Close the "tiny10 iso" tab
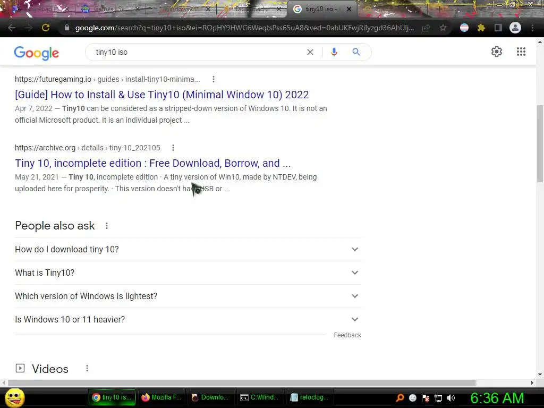 click(x=349, y=9)
